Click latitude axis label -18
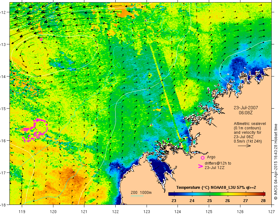Viewport: 278px width, 214px height. (3, 205)
